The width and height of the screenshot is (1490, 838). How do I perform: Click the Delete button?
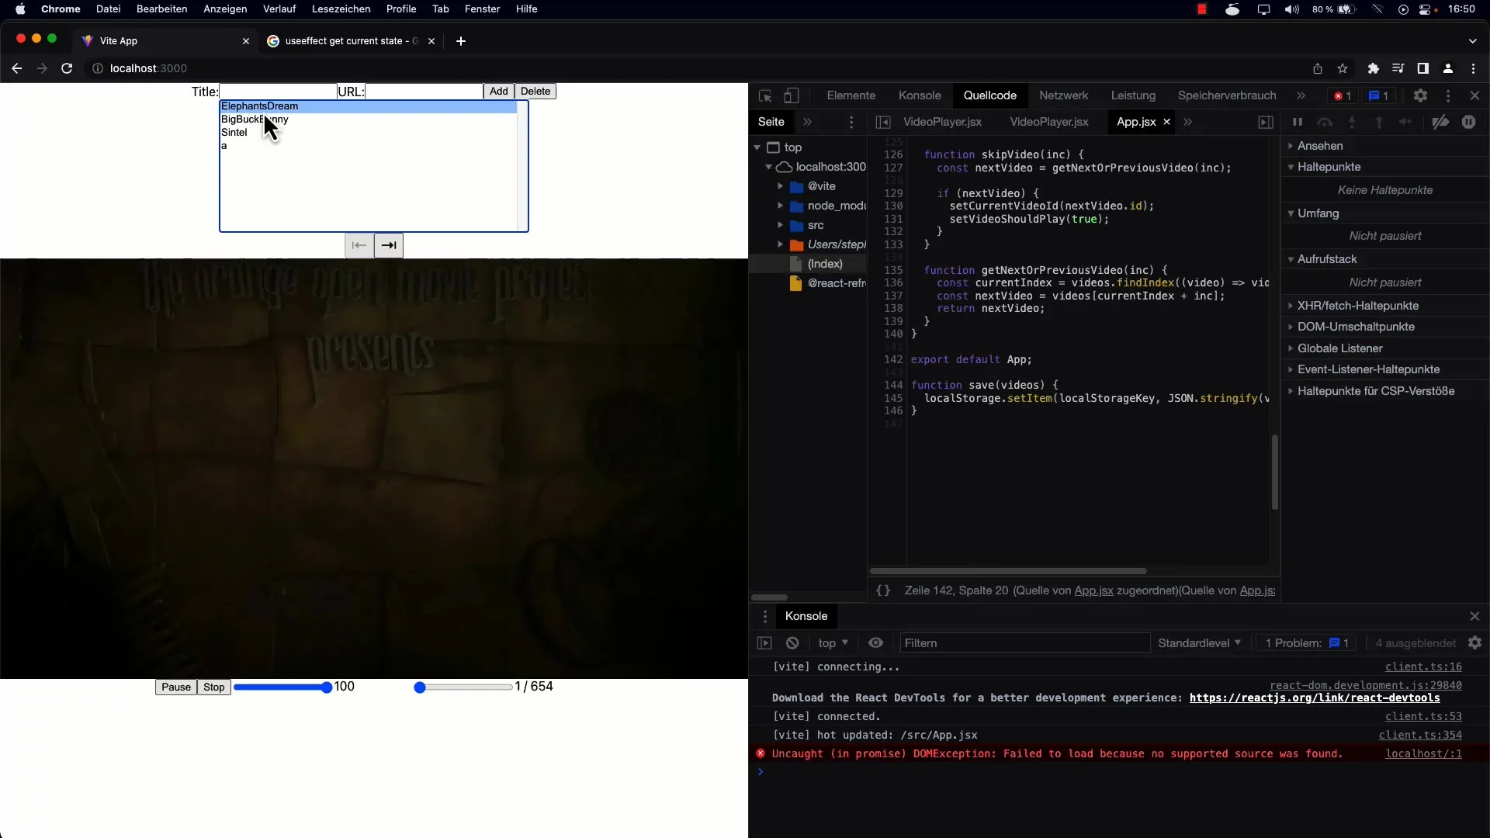[535, 92]
